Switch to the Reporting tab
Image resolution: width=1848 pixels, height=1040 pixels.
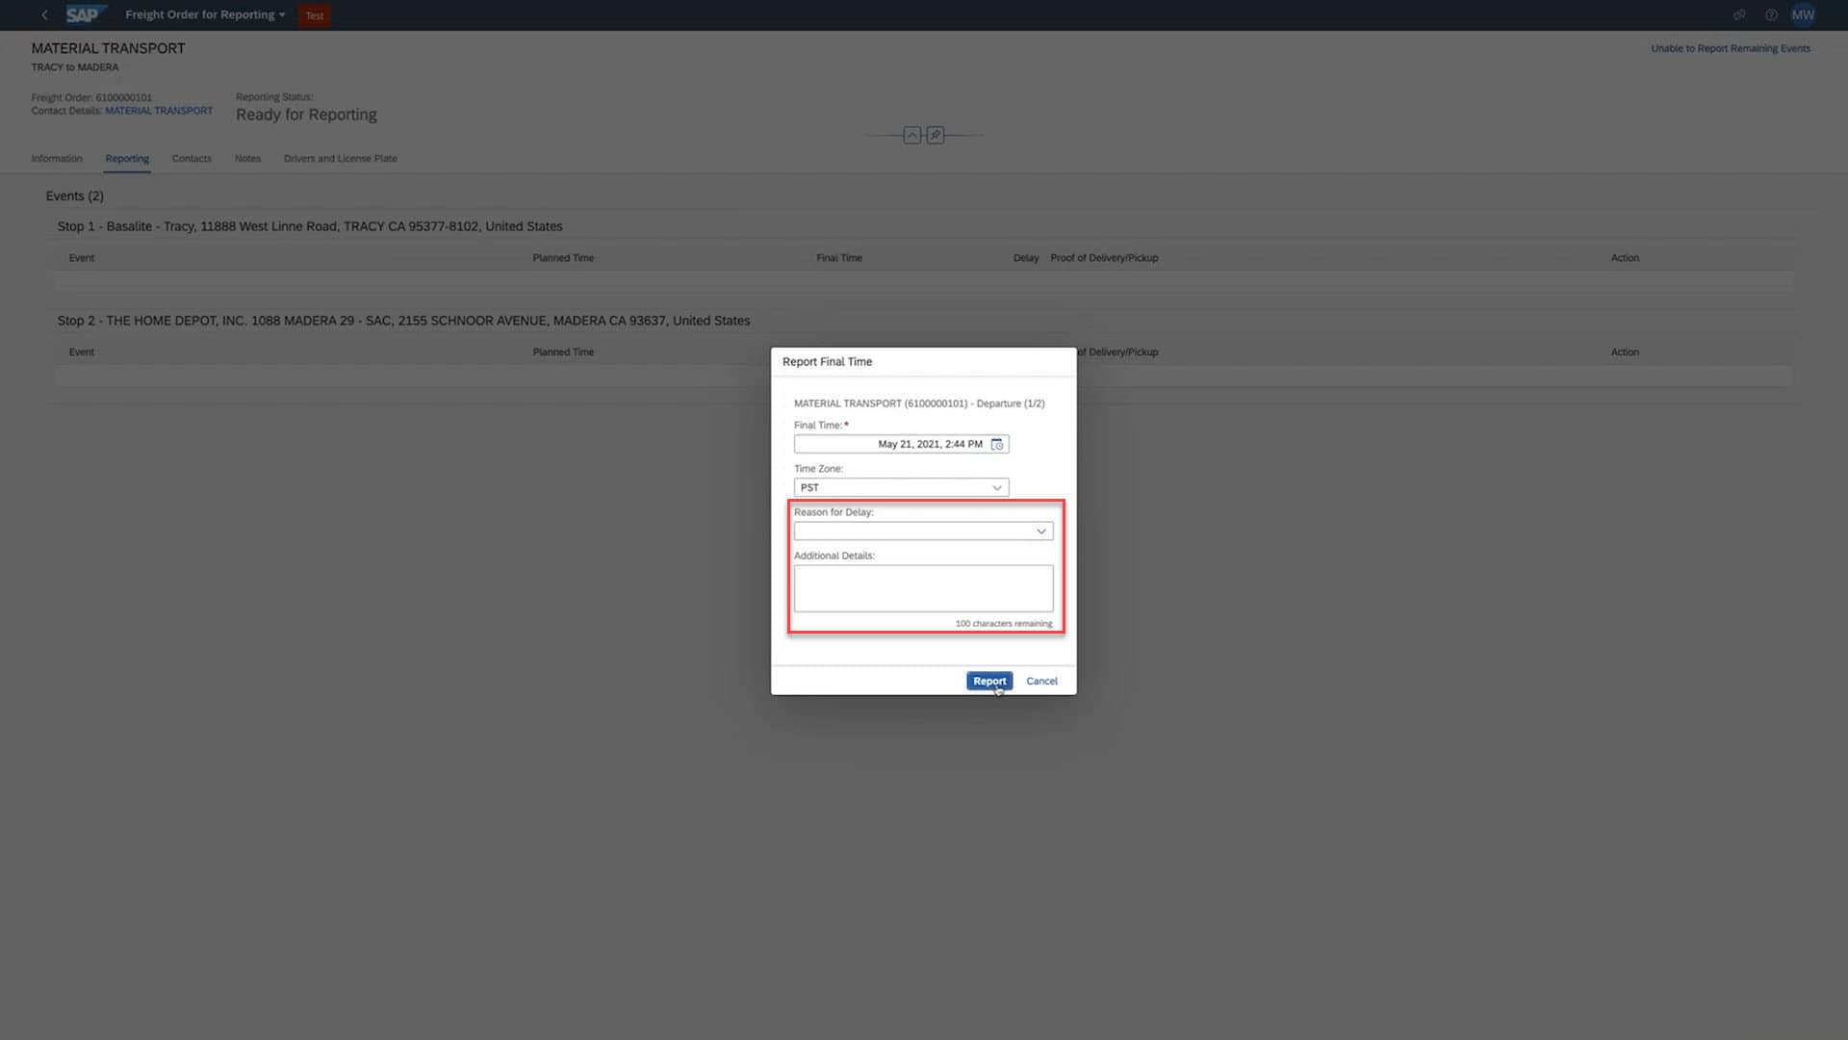(x=127, y=158)
